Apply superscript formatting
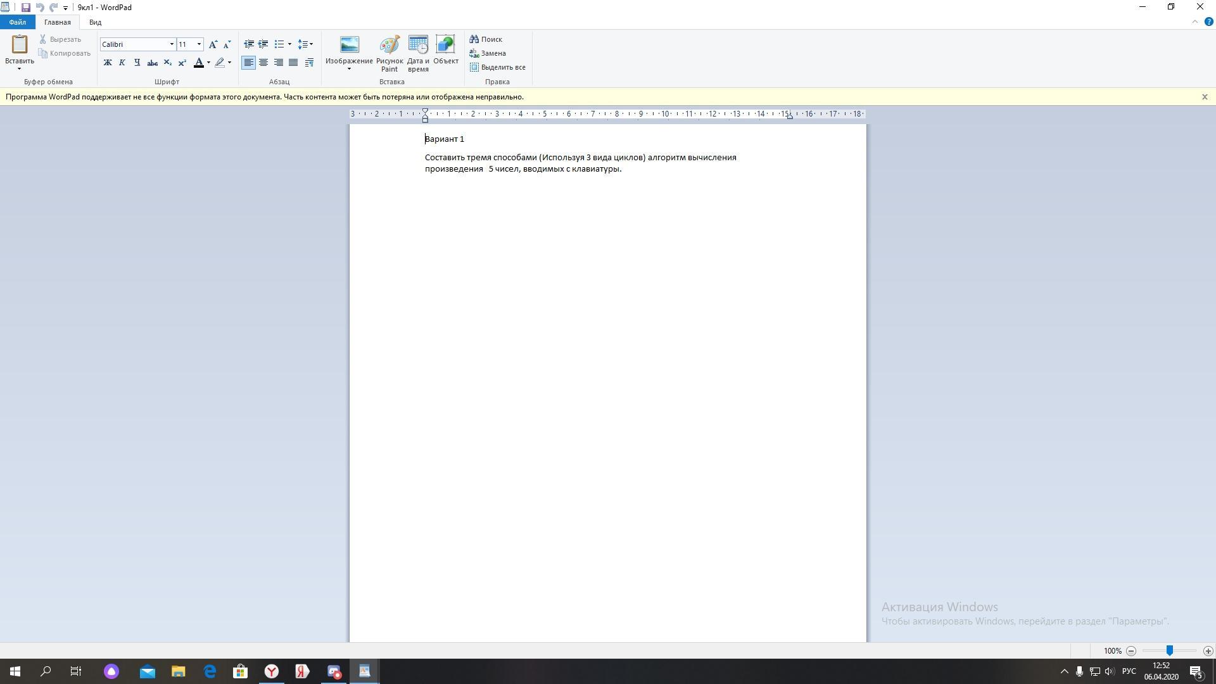Image resolution: width=1216 pixels, height=684 pixels. click(x=182, y=63)
